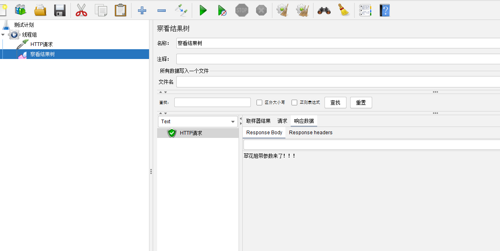Viewport: 500px width, 251px height.
Task: Click the 查找 search text field
Action: (213, 103)
